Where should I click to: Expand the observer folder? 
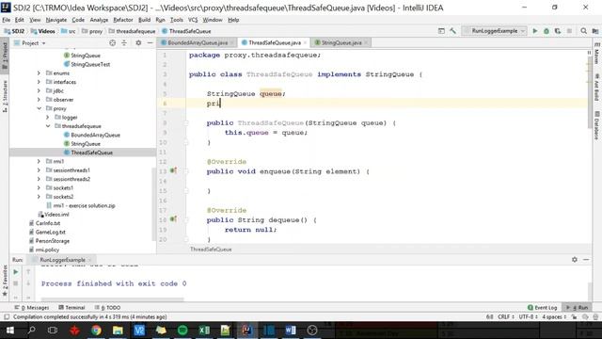point(39,100)
